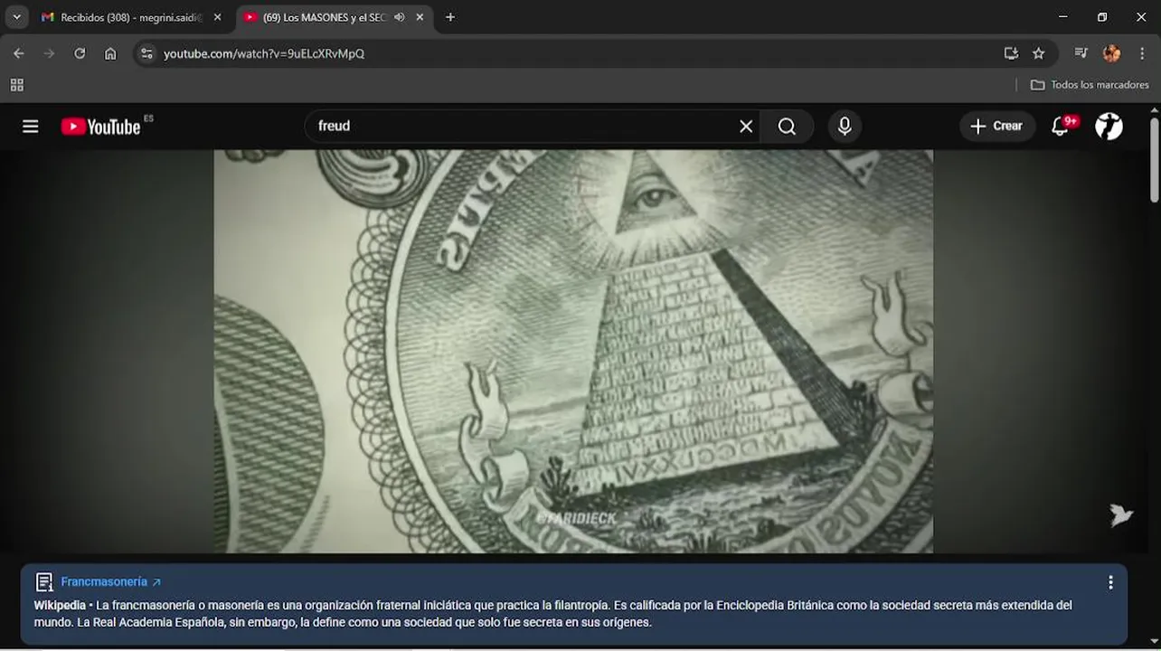Open the Chrome tab search dropdown
The width and height of the screenshot is (1161, 651).
point(16,17)
